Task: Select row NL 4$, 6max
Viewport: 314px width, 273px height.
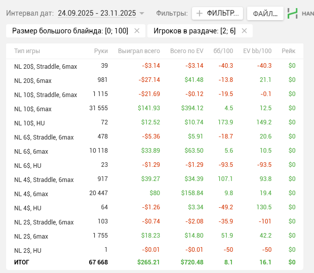Action: (x=154, y=193)
